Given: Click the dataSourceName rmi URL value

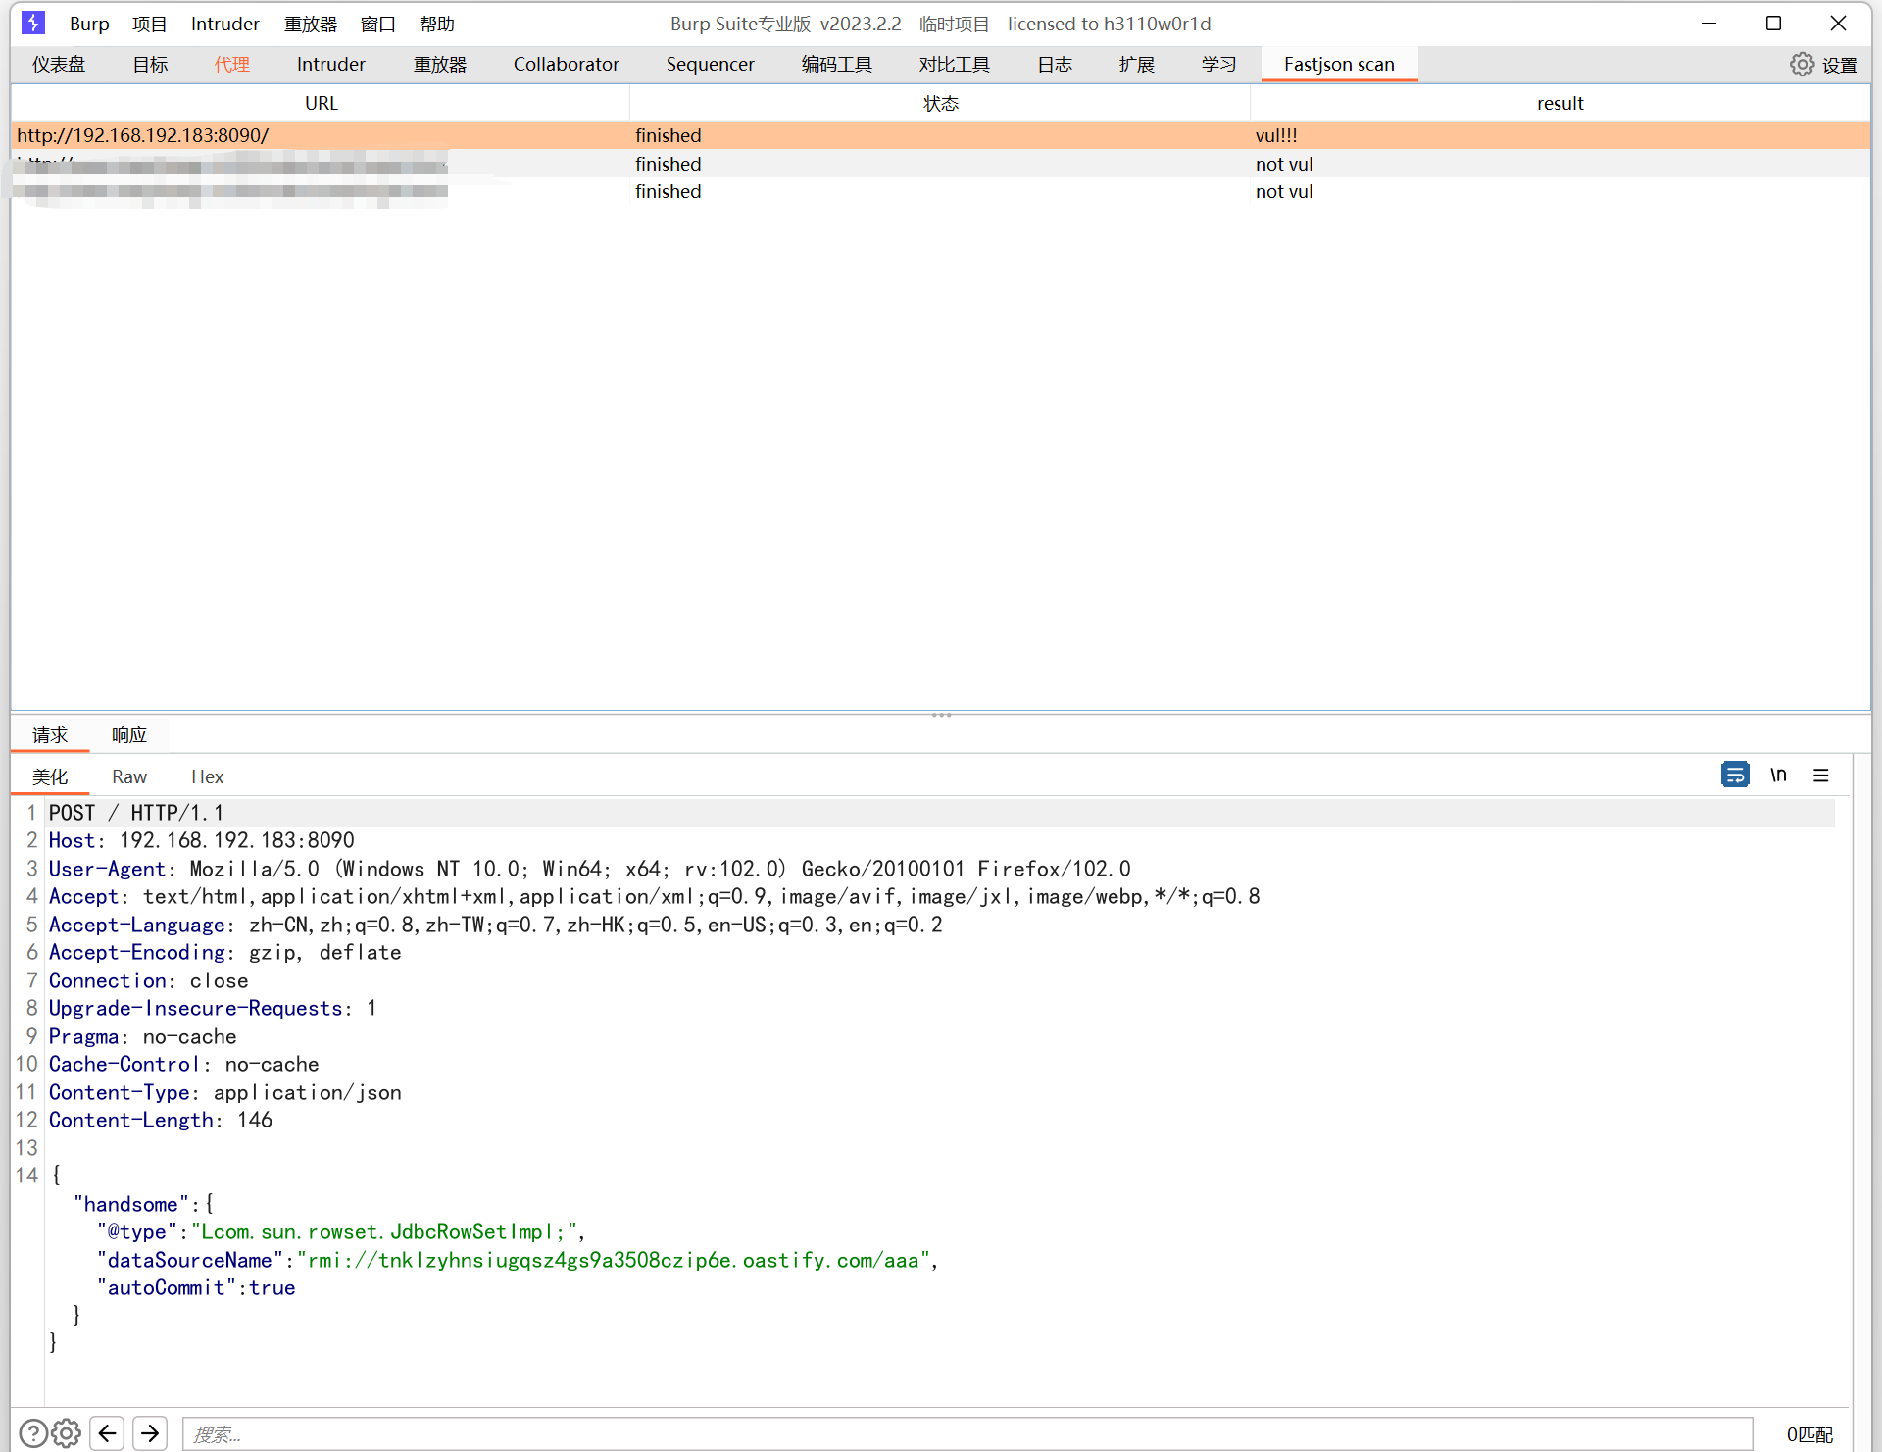Looking at the screenshot, I should [x=614, y=1260].
